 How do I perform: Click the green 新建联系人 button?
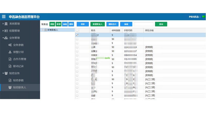(97, 24)
